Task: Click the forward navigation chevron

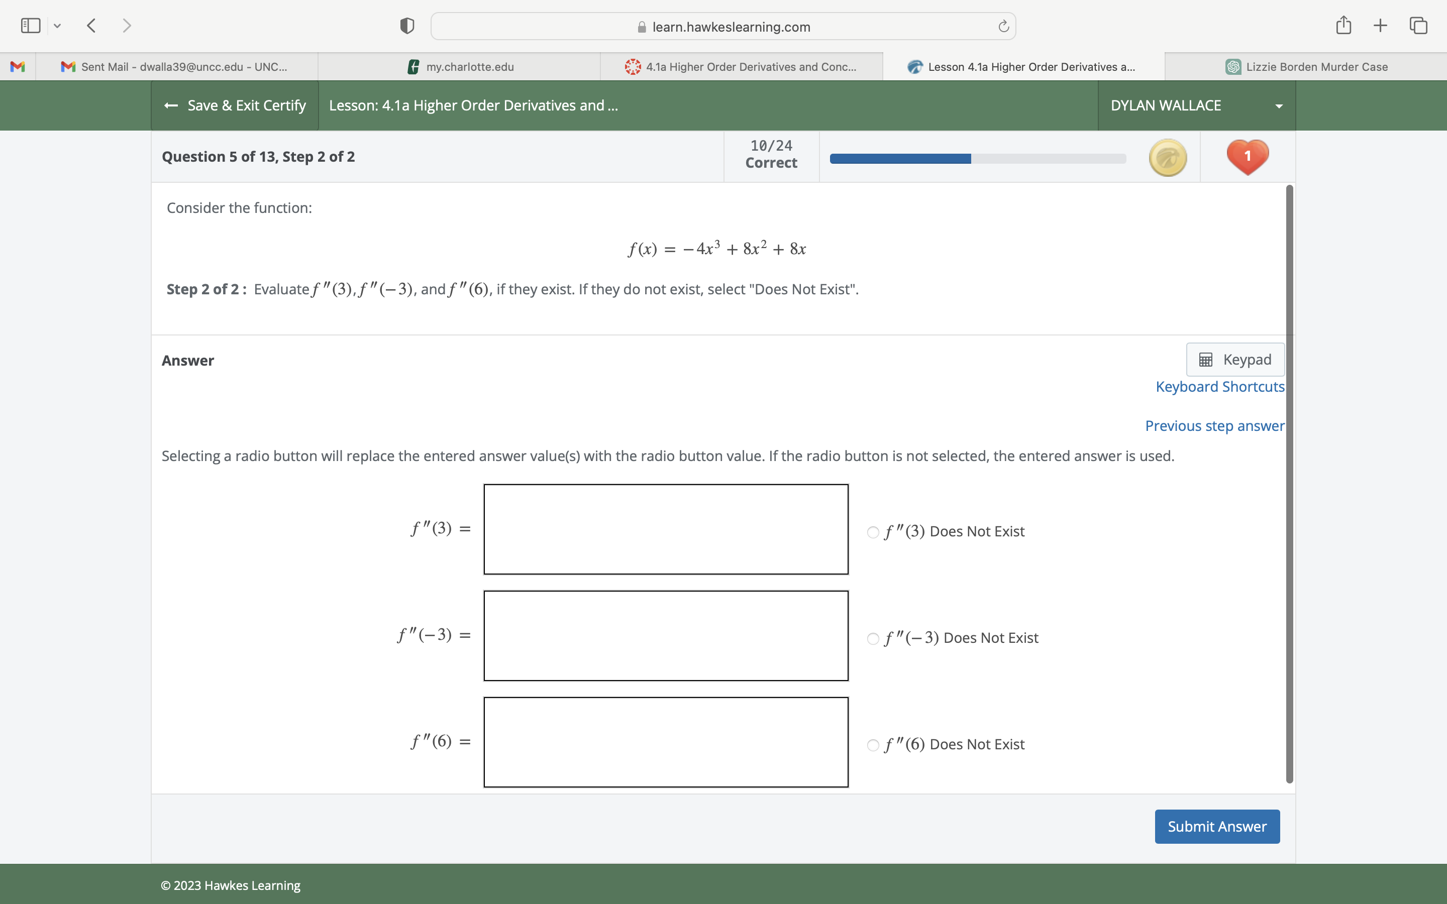Action: point(127,25)
